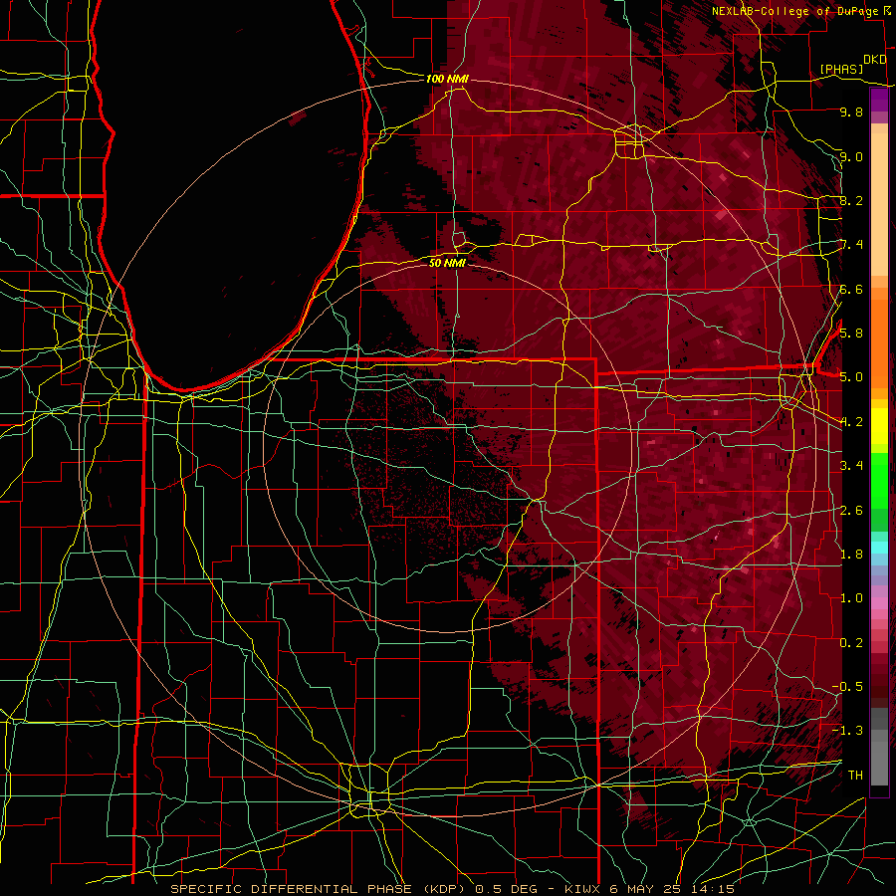Click the '100 NMI' range ring label
Image resolution: width=896 pixels, height=896 pixels.
click(447, 79)
